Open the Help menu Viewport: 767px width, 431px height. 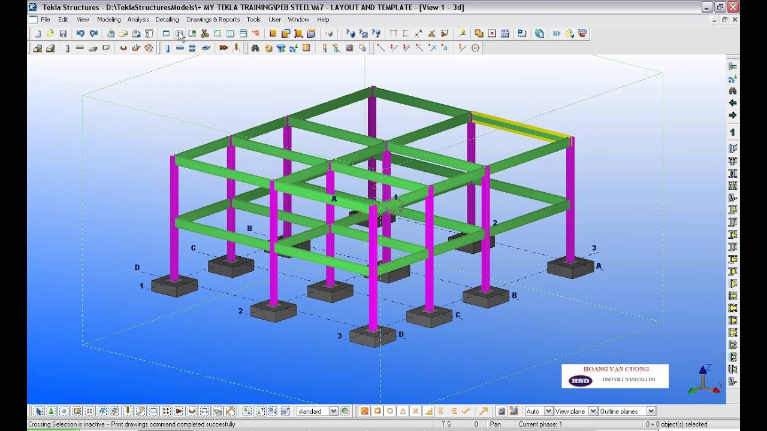click(323, 20)
